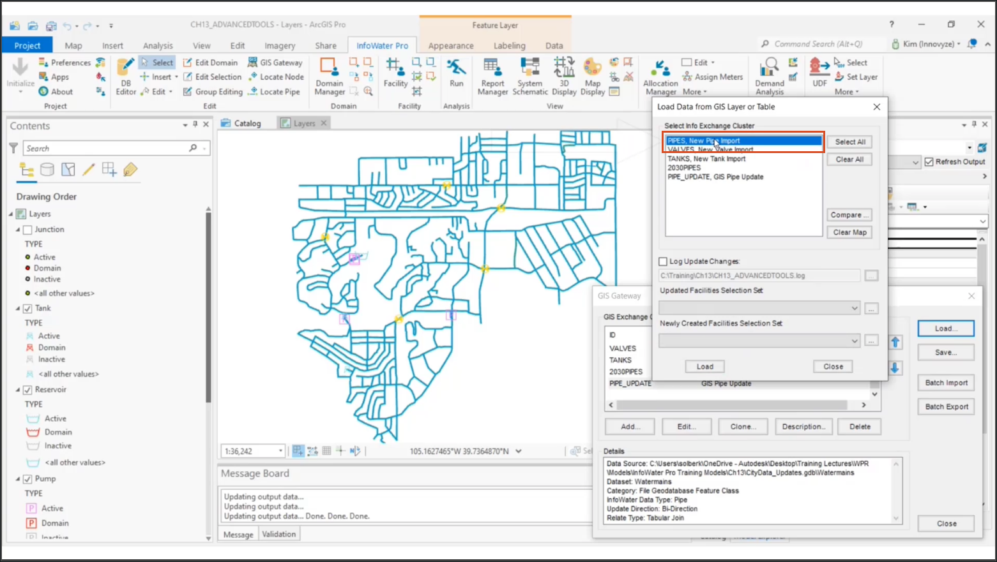Open the DB Editor tool
This screenshot has height=562, width=997.
[x=126, y=77]
